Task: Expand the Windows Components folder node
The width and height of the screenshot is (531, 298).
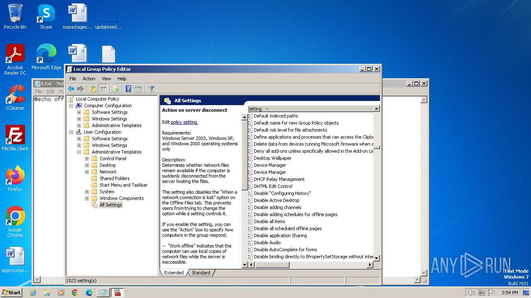Action: tap(87, 198)
